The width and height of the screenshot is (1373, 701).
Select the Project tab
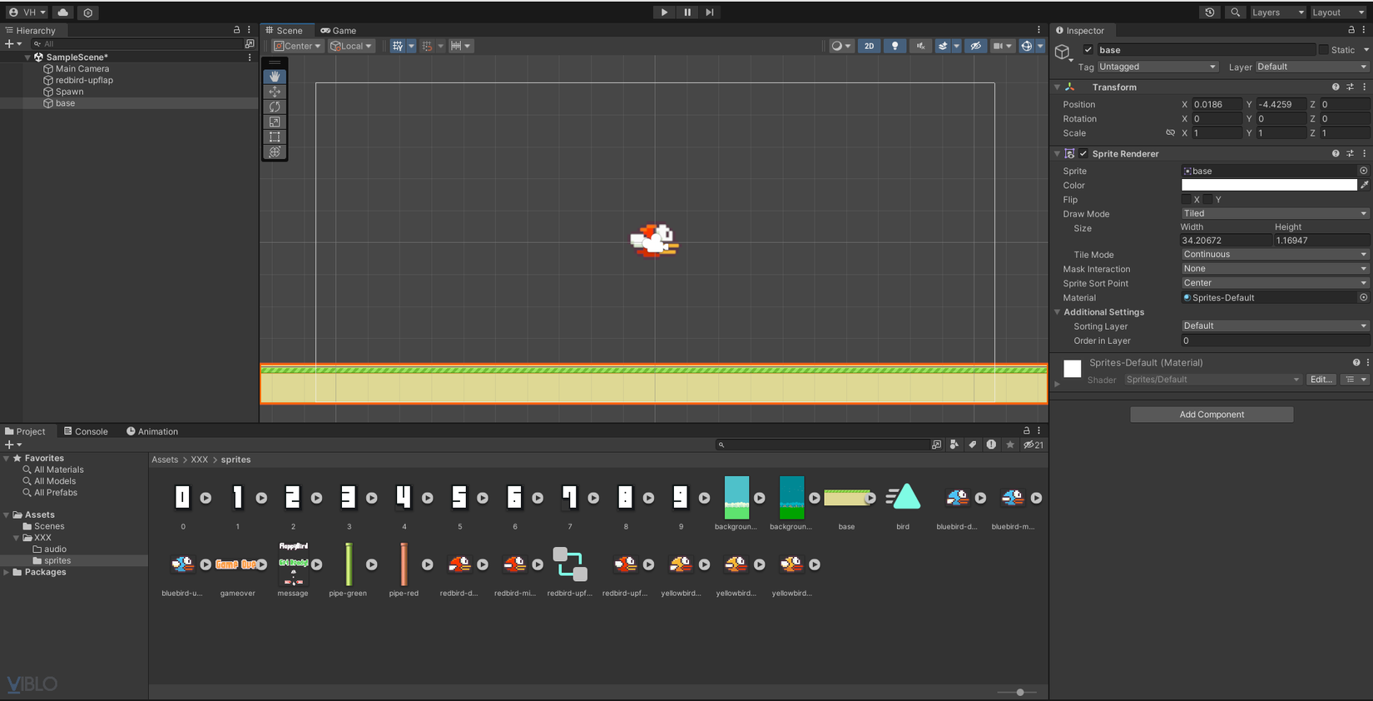pyautogui.click(x=26, y=431)
